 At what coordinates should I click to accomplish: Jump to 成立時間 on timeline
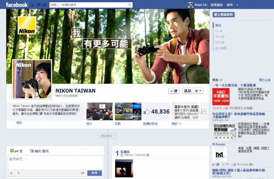click(x=221, y=48)
